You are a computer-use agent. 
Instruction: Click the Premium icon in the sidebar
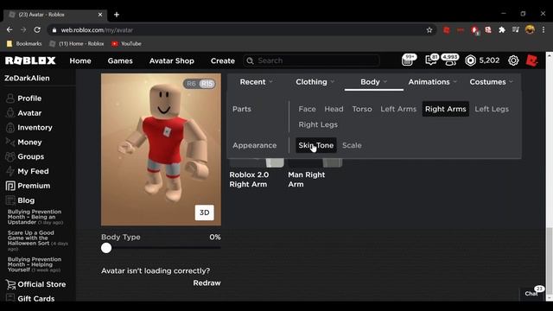(10, 186)
